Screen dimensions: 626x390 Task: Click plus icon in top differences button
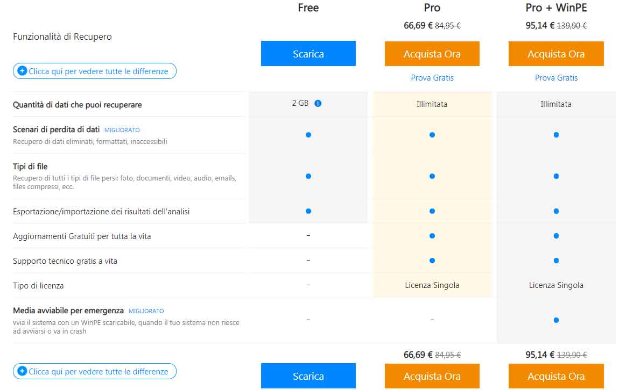(22, 71)
